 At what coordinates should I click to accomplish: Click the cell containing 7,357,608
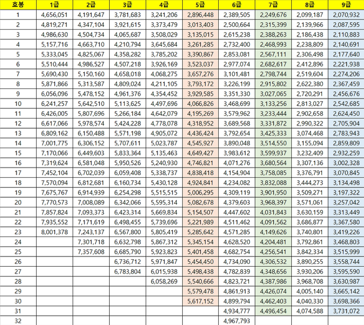coord(91,252)
